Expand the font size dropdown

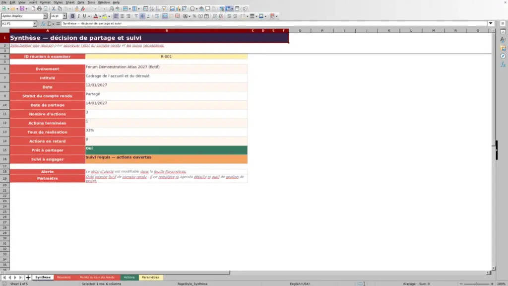pyautogui.click(x=64, y=16)
